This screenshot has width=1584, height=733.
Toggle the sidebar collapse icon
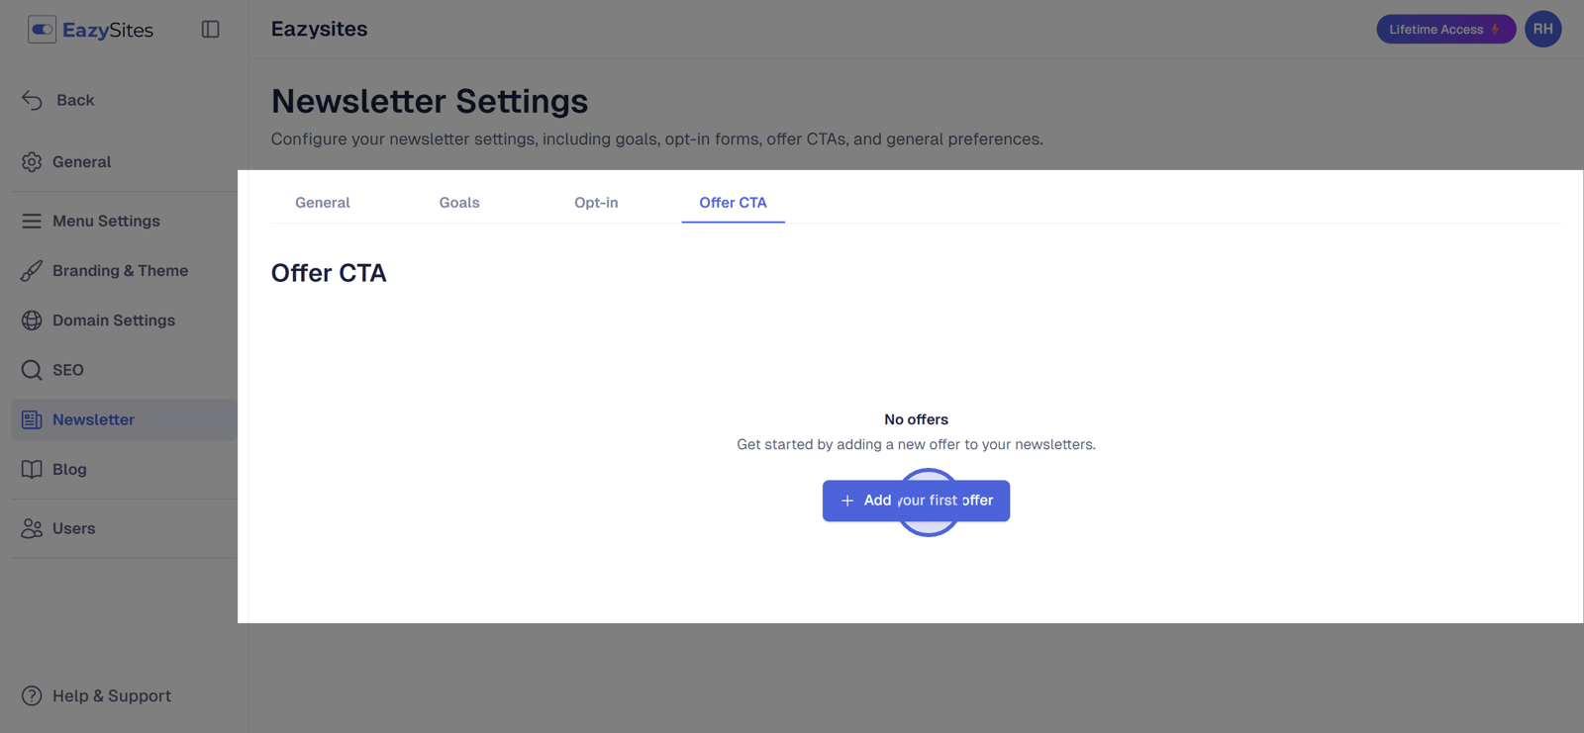pyautogui.click(x=210, y=30)
